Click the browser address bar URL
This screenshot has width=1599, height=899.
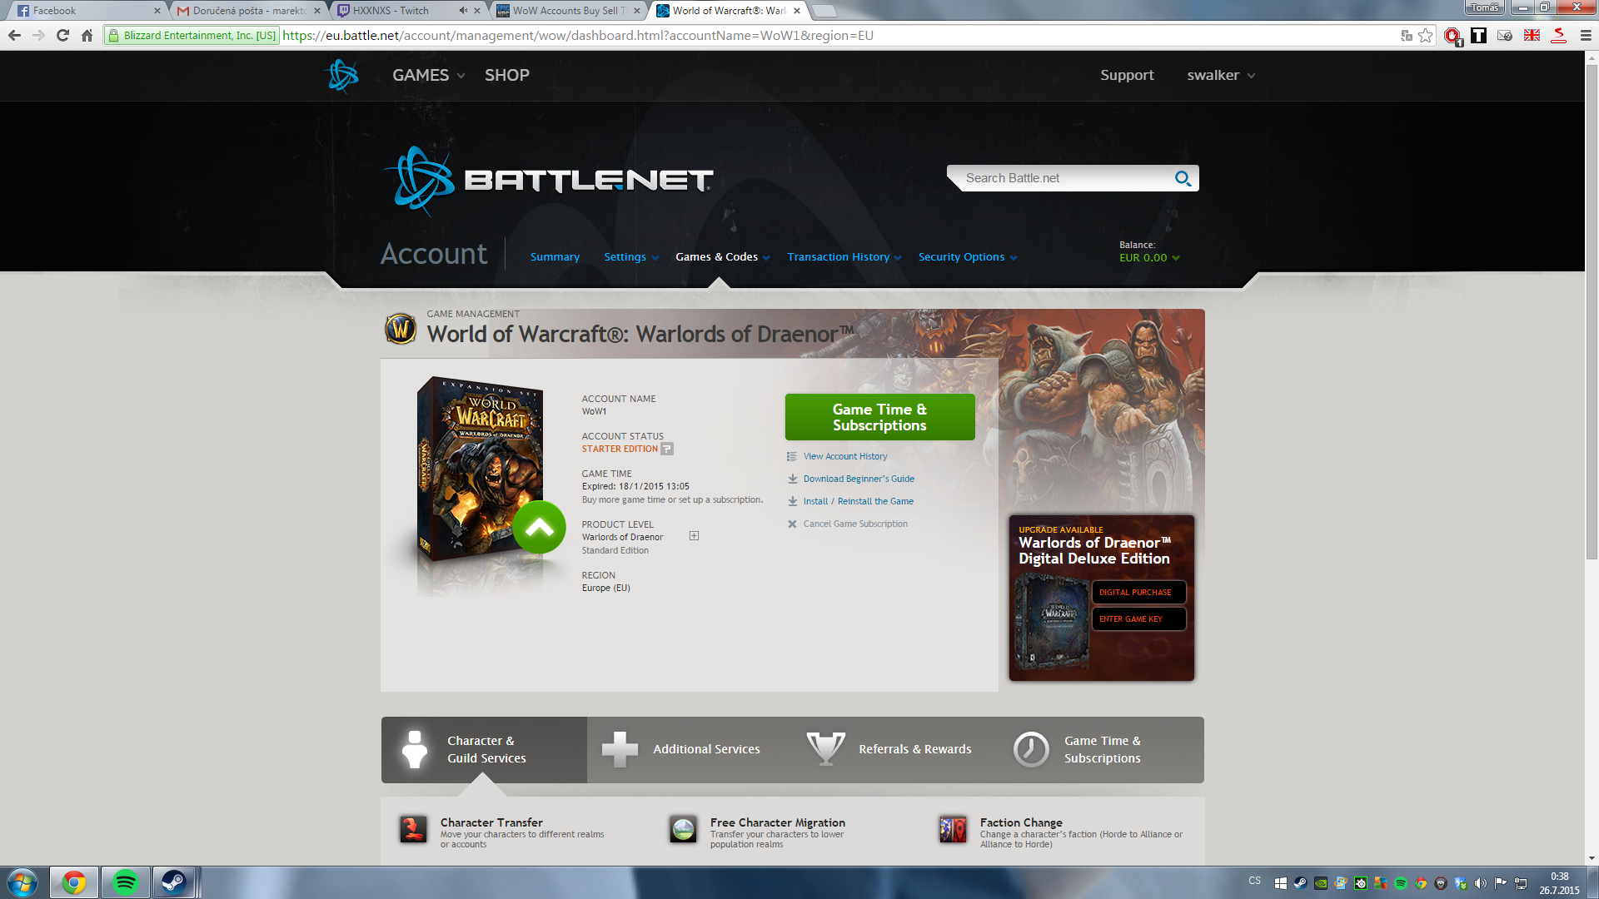(577, 36)
